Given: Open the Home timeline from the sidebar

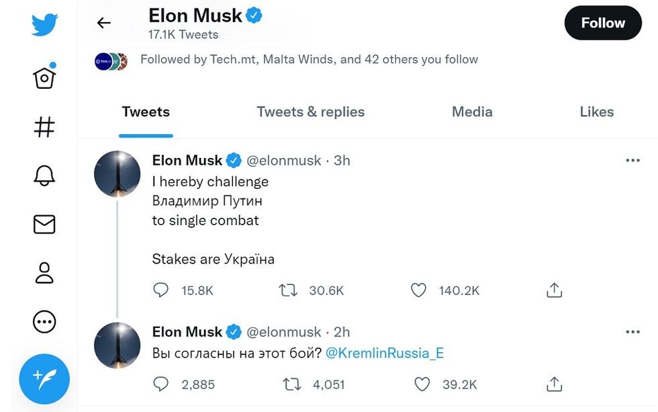Looking at the screenshot, I should pos(44,77).
